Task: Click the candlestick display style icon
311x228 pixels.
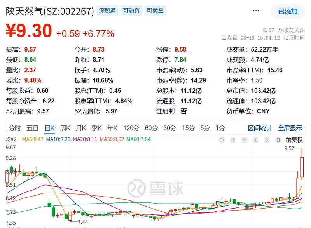Action: point(278,140)
